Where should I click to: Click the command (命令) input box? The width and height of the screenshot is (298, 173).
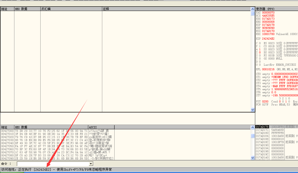pos(53,164)
